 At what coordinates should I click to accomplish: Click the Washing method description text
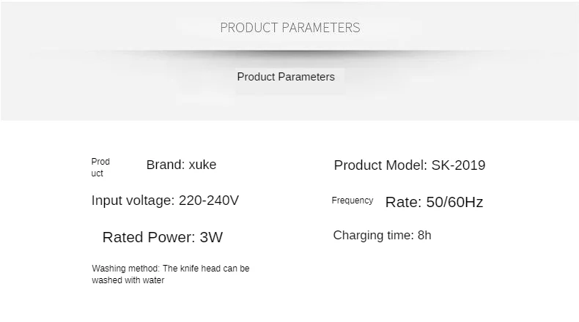pyautogui.click(x=171, y=274)
